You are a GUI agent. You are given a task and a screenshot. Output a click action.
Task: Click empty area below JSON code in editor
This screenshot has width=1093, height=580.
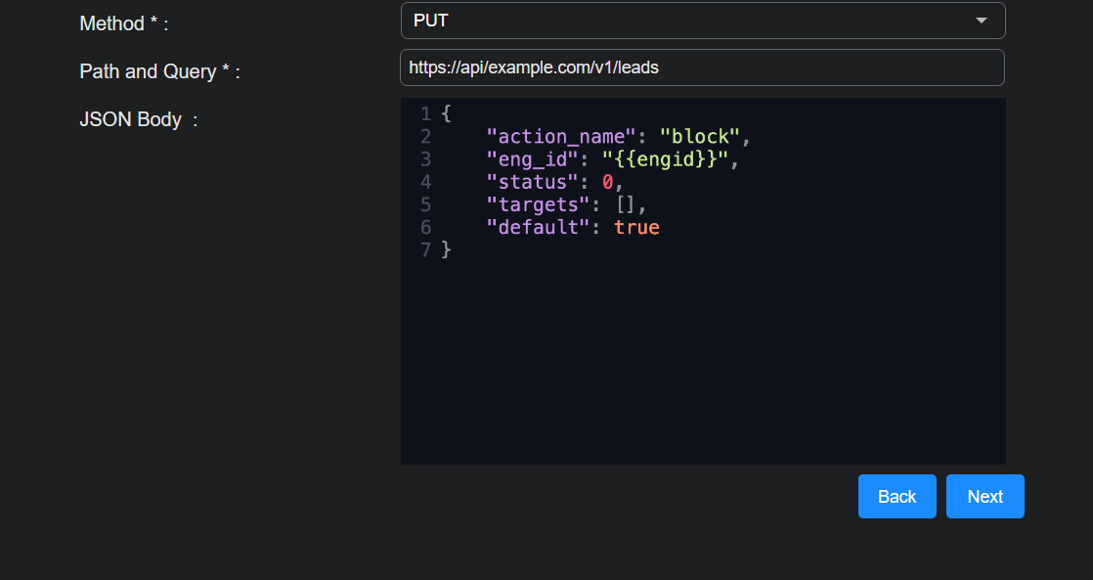(x=702, y=372)
